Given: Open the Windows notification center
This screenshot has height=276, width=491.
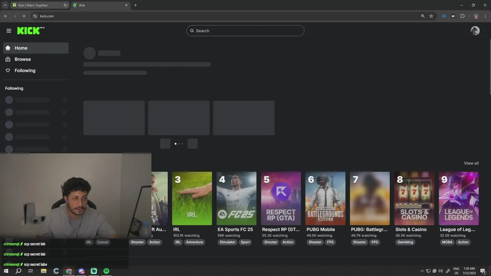Looking at the screenshot, I should pos(483,271).
